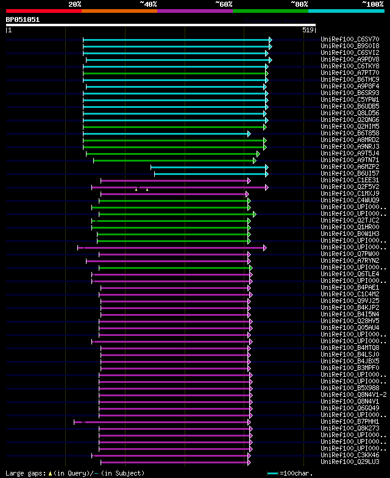Select the UniRef100_B4LSJ0 label
The width and height of the screenshot is (390, 478).
pos(350,355)
